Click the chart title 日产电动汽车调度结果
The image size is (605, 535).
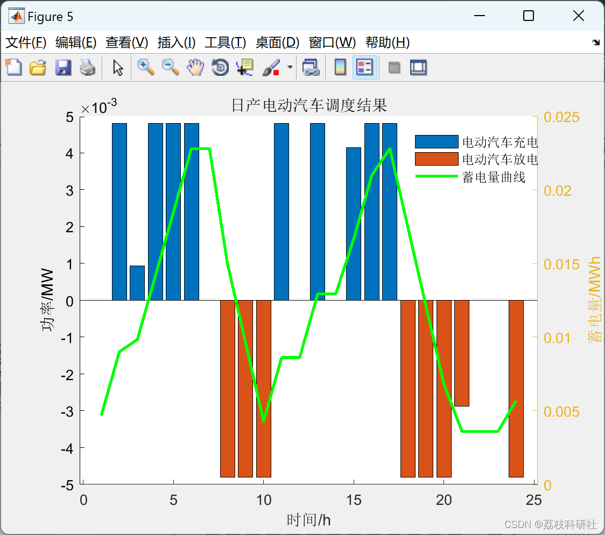pos(309,105)
